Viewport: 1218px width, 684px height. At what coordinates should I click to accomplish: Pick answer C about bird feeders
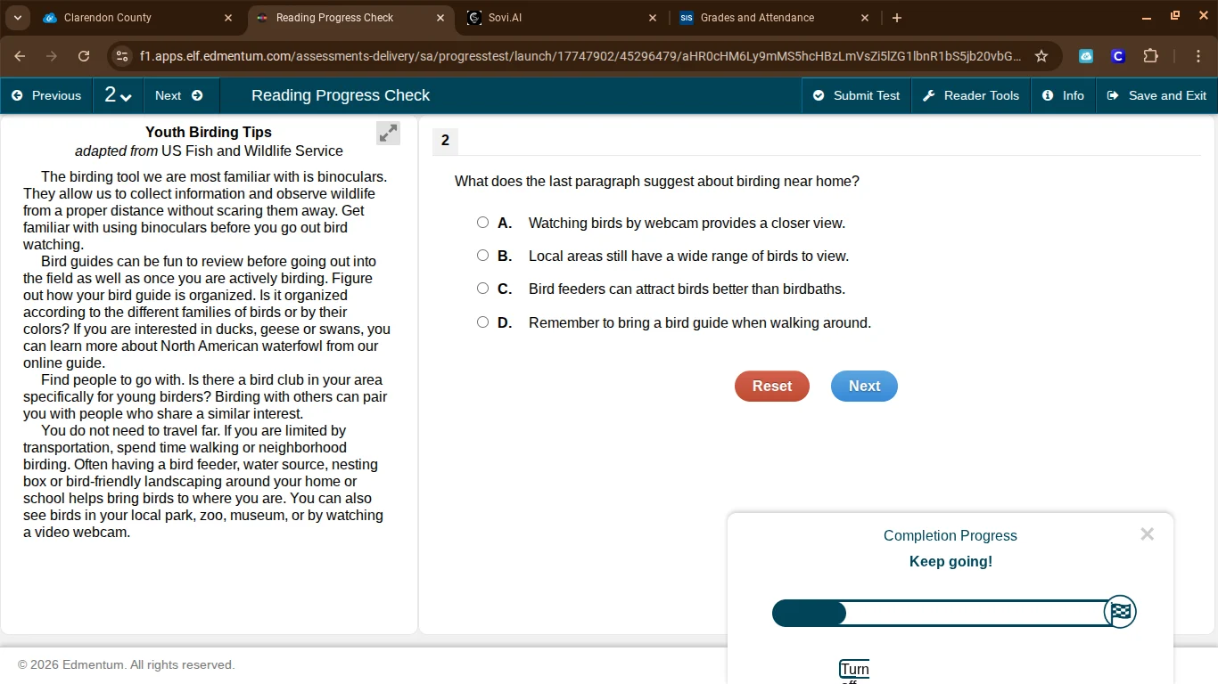click(482, 289)
